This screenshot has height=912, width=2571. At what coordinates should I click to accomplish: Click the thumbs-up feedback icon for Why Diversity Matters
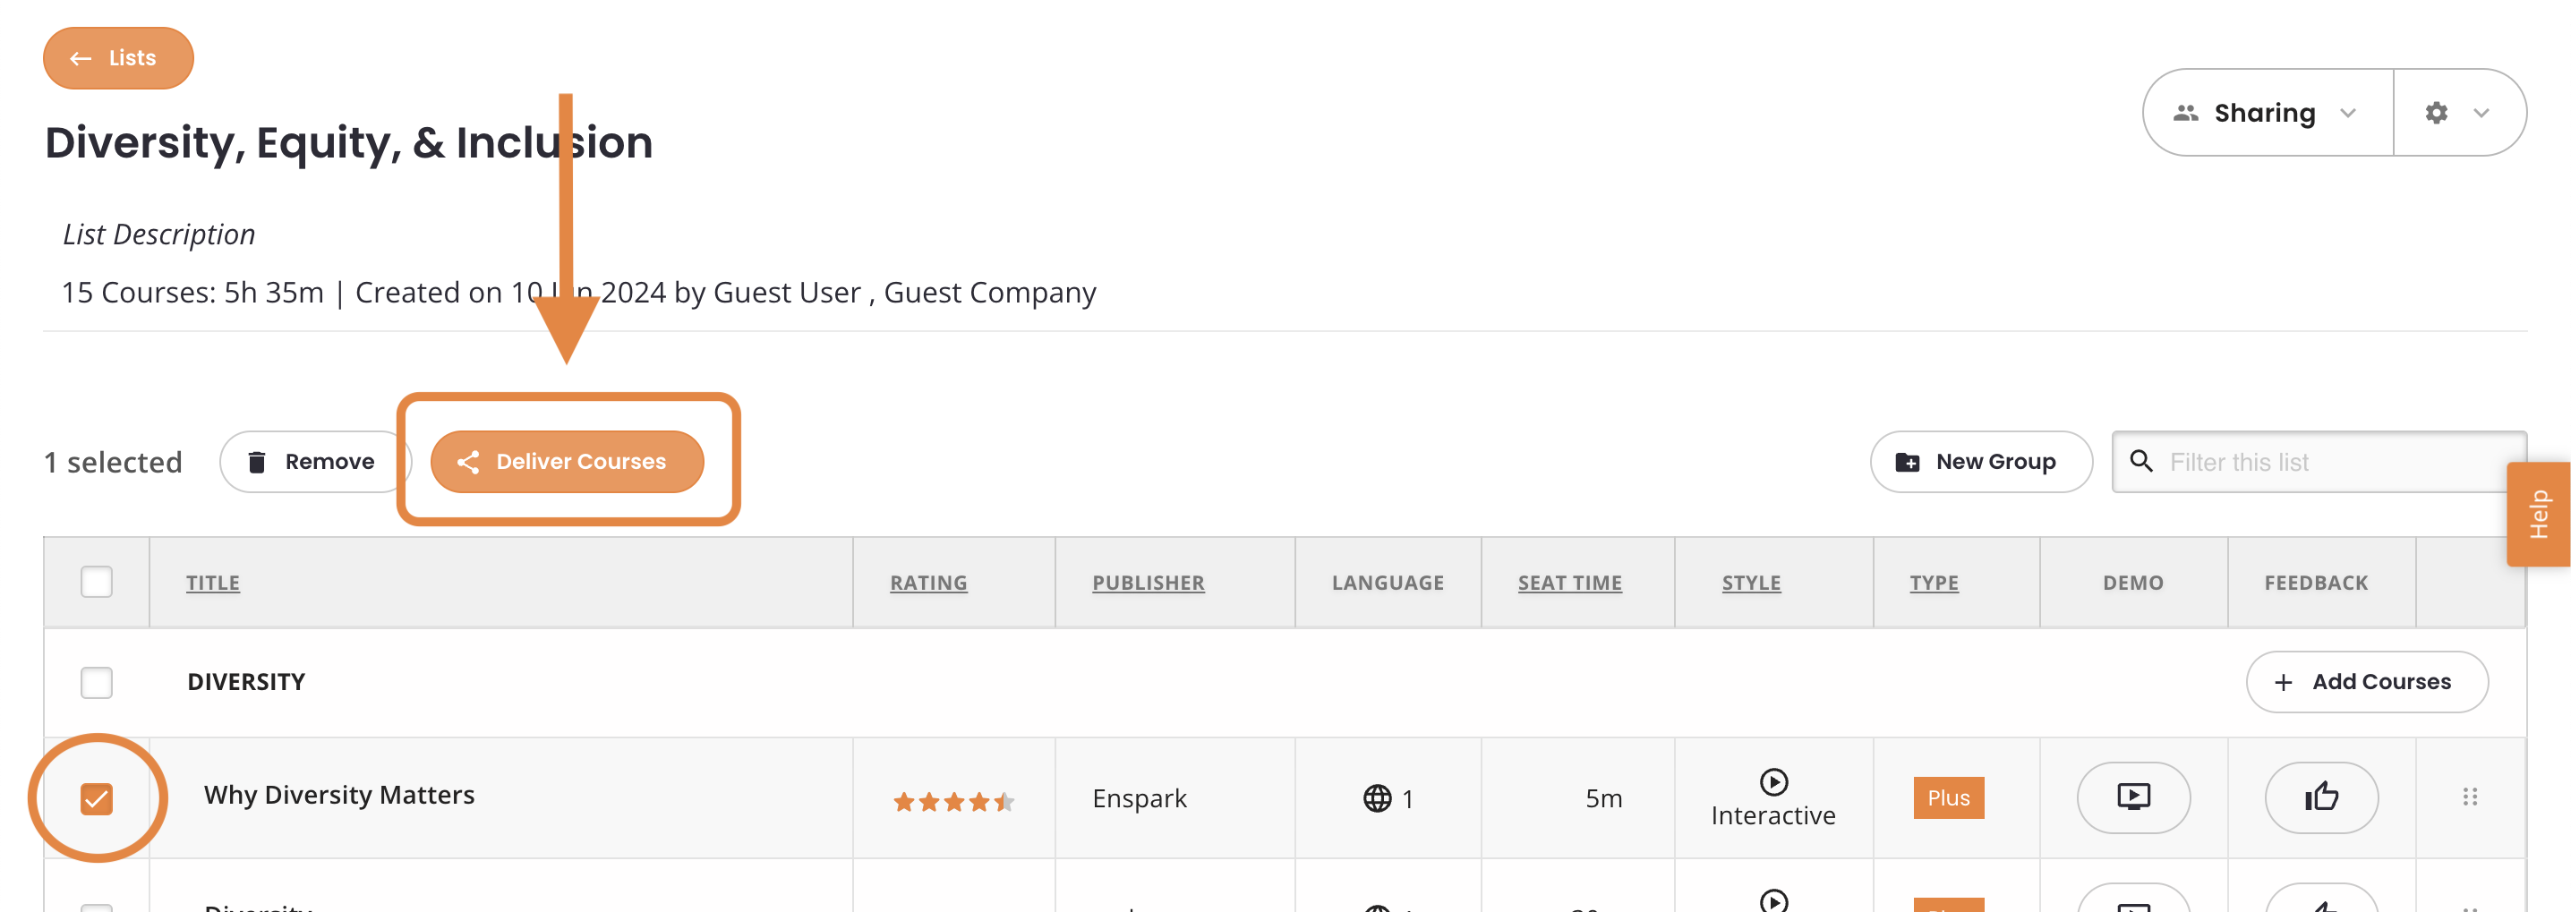(2320, 797)
